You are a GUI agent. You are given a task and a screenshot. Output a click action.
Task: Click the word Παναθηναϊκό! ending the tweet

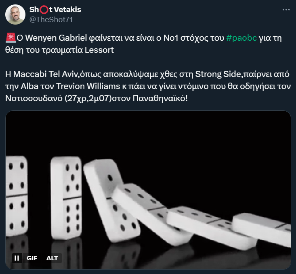coord(160,98)
